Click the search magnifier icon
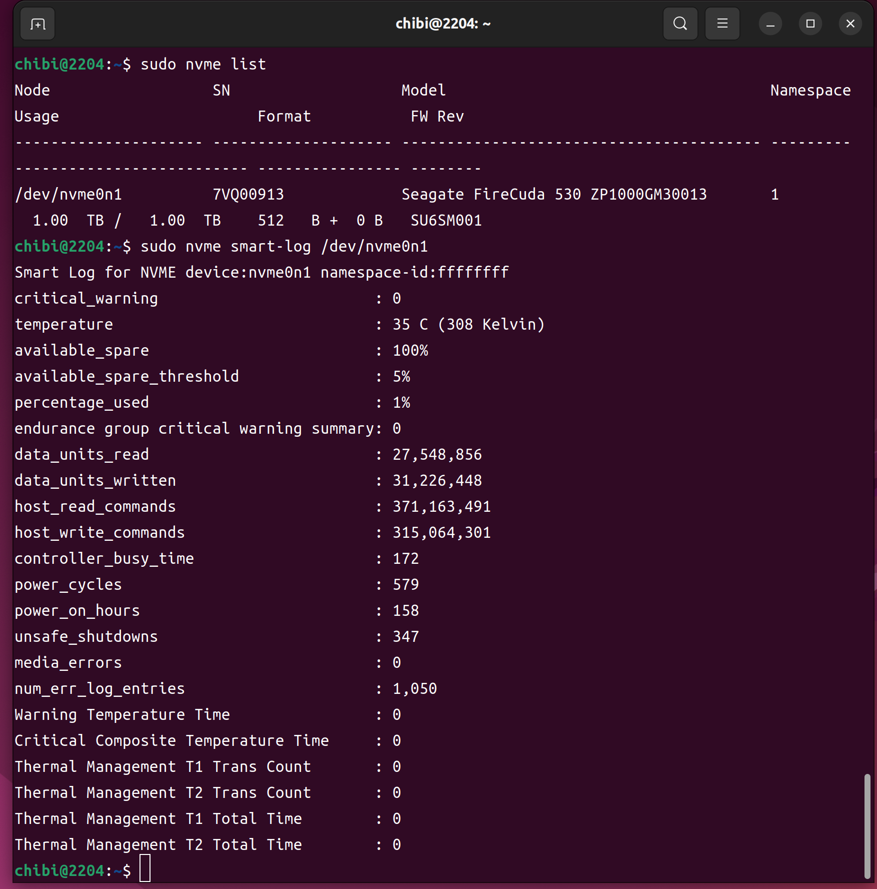The height and width of the screenshot is (889, 877). (x=680, y=24)
